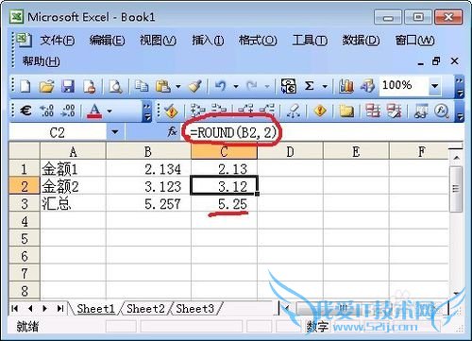
Task: Open the font color palette arrow
Action: [x=110, y=111]
